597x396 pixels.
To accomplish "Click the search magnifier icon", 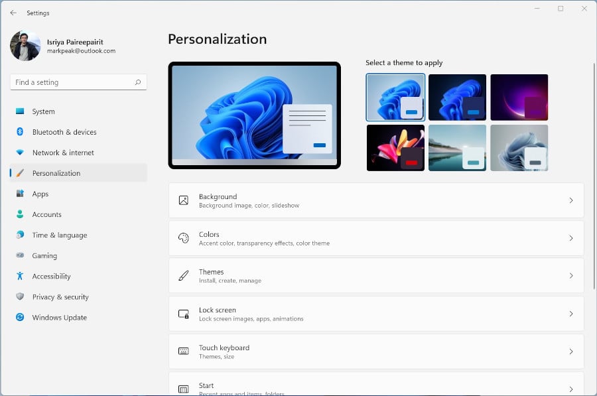I will [138, 82].
